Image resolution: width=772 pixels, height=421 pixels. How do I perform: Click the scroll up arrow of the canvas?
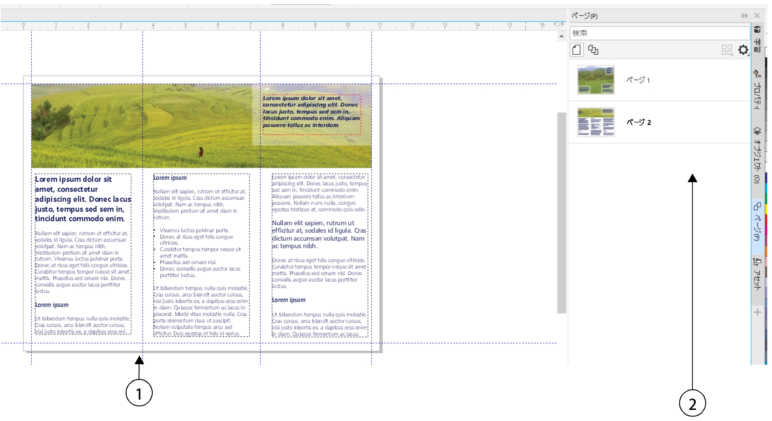[x=561, y=36]
